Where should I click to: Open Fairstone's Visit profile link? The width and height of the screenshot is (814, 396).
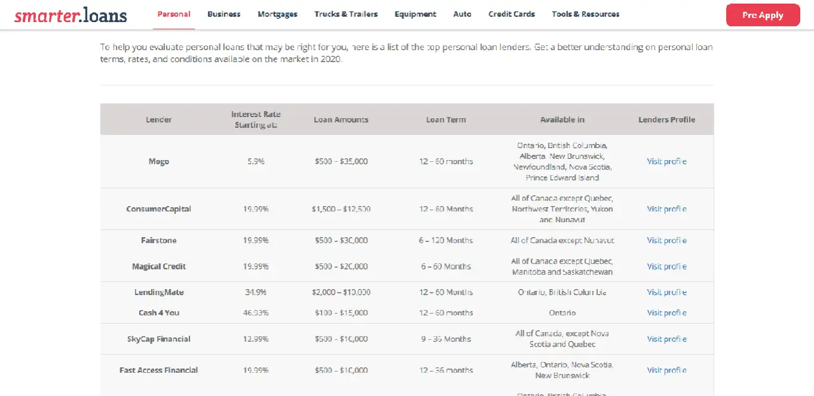666,240
